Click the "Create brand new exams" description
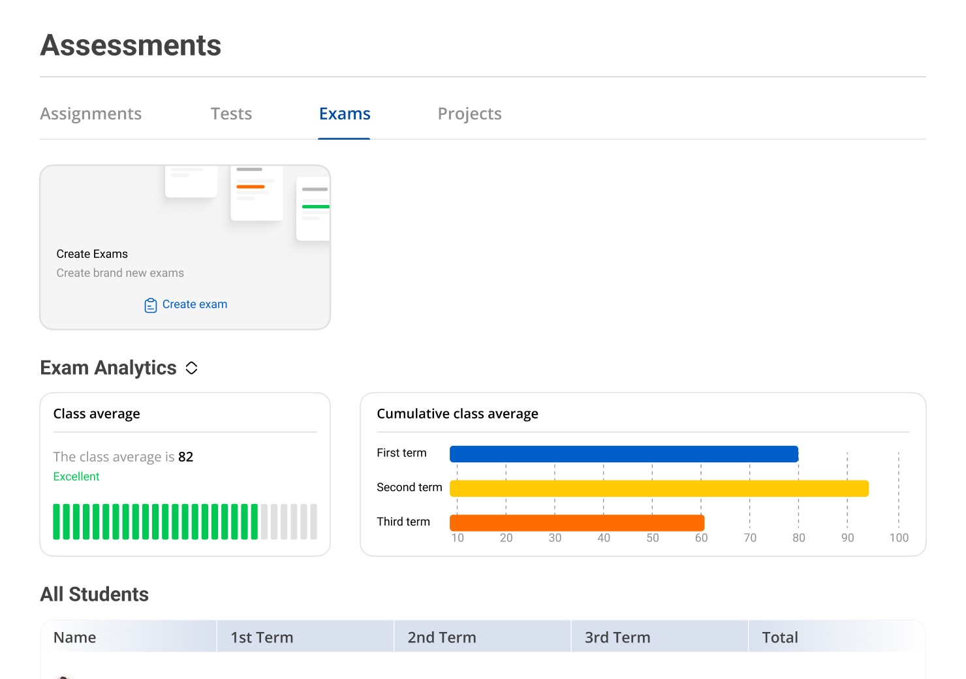This screenshot has width=966, height=679. (120, 273)
